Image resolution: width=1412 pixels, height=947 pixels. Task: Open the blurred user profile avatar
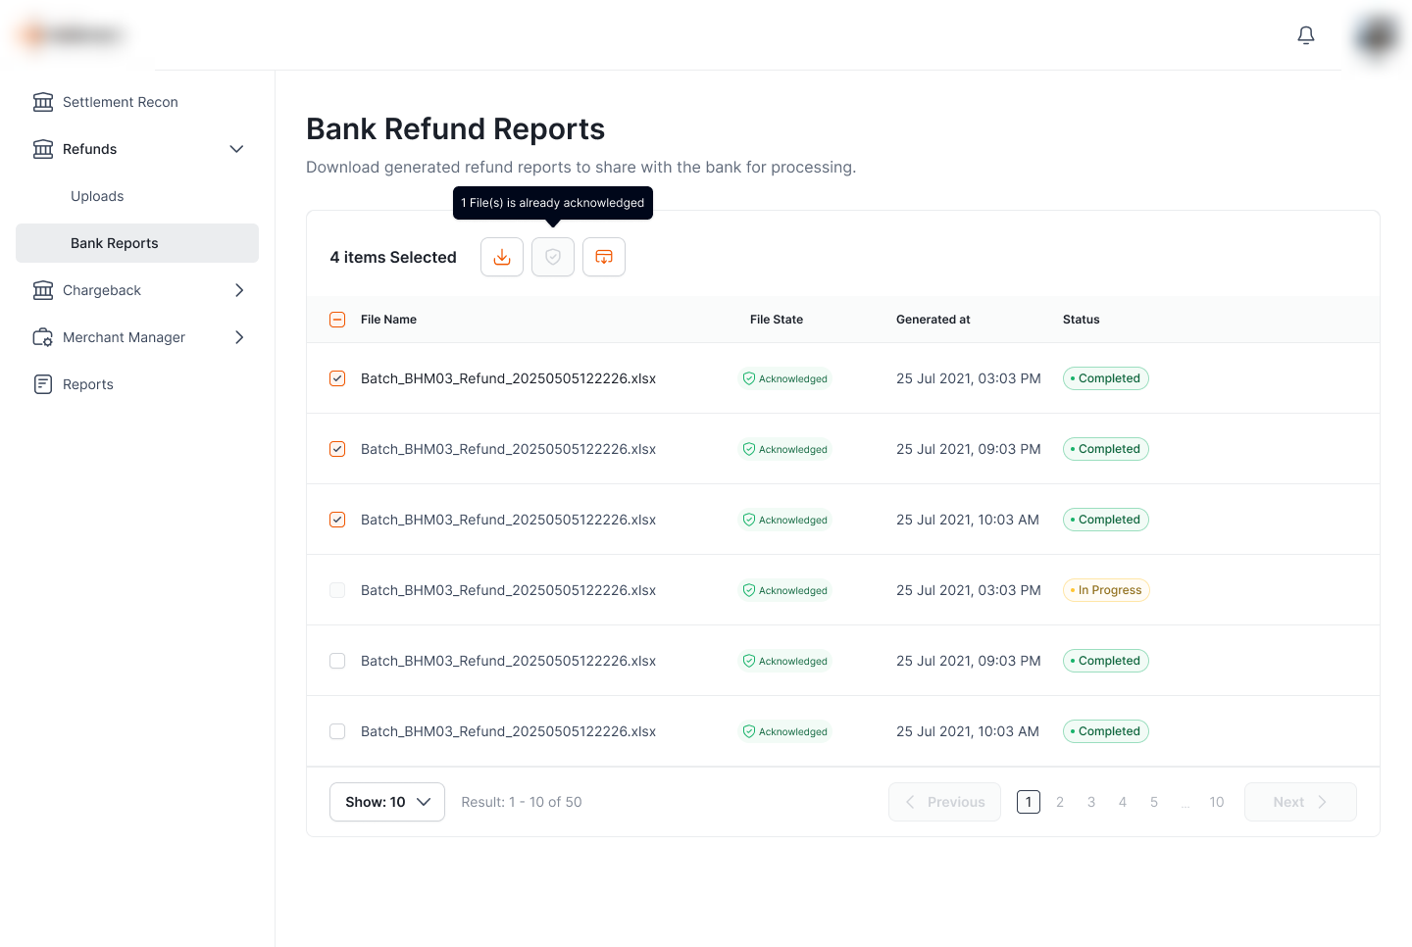pos(1377,35)
